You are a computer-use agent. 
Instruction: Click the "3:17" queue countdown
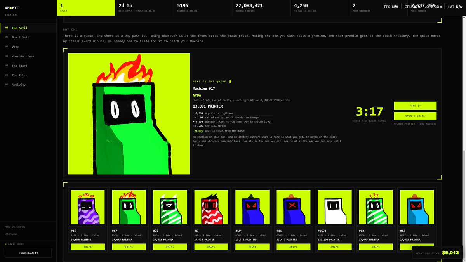click(370, 112)
